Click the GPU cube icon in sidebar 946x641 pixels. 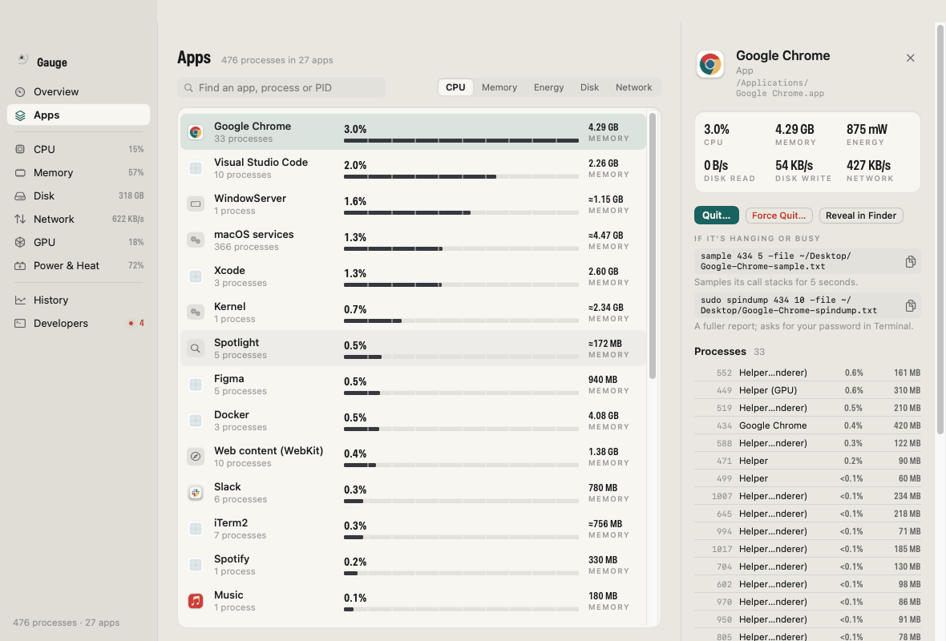pos(20,243)
